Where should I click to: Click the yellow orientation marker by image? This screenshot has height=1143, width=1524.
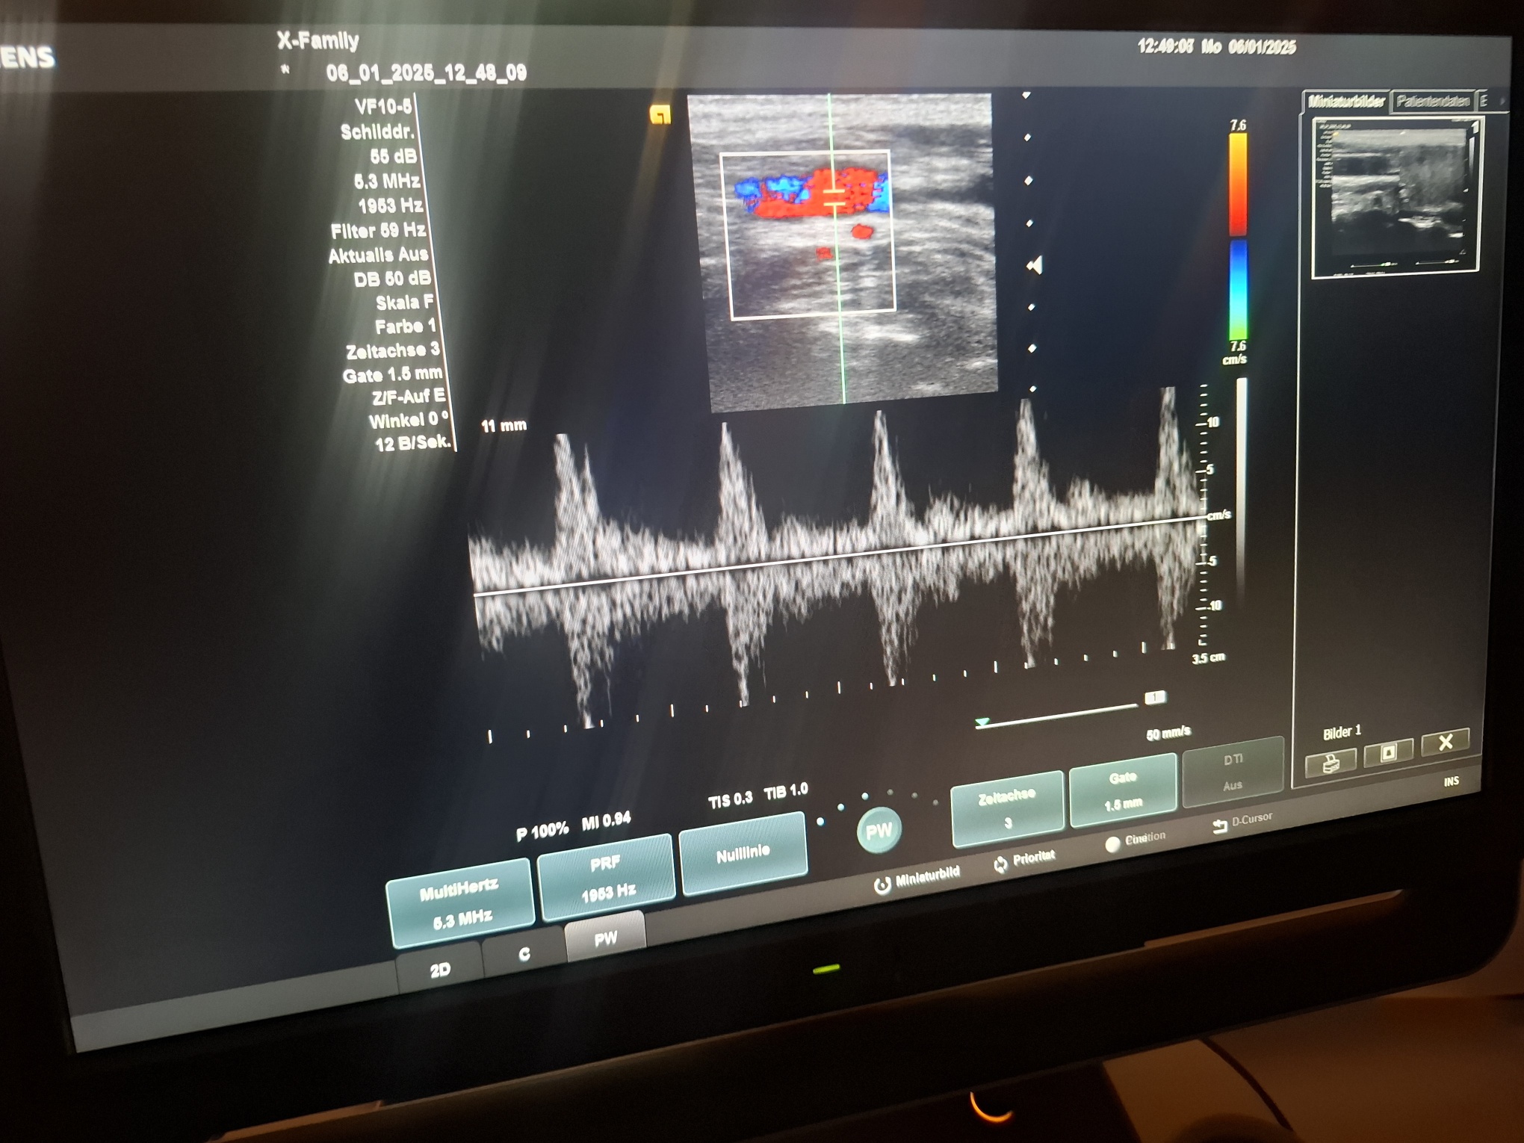660,115
